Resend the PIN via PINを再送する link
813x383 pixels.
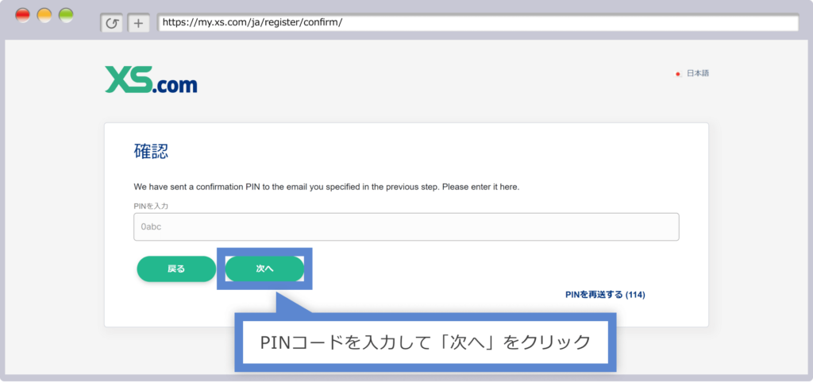605,295
